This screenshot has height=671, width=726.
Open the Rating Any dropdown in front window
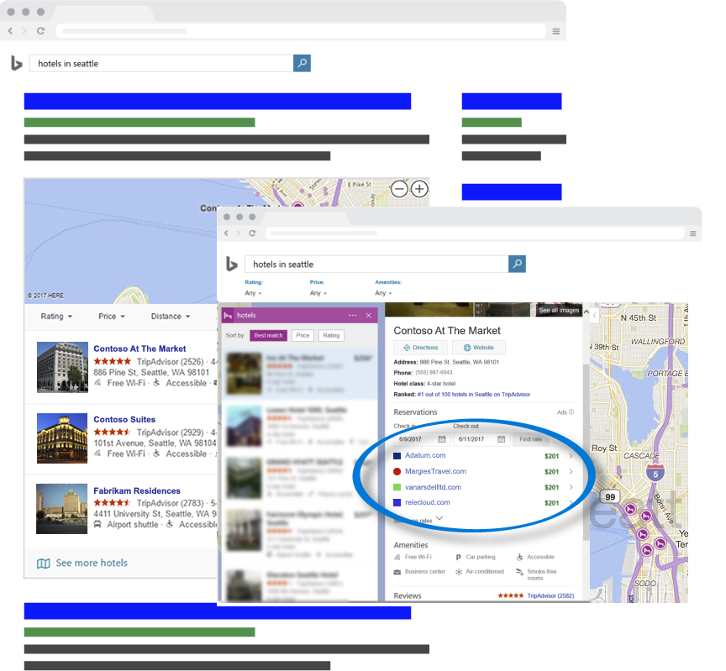click(x=253, y=293)
